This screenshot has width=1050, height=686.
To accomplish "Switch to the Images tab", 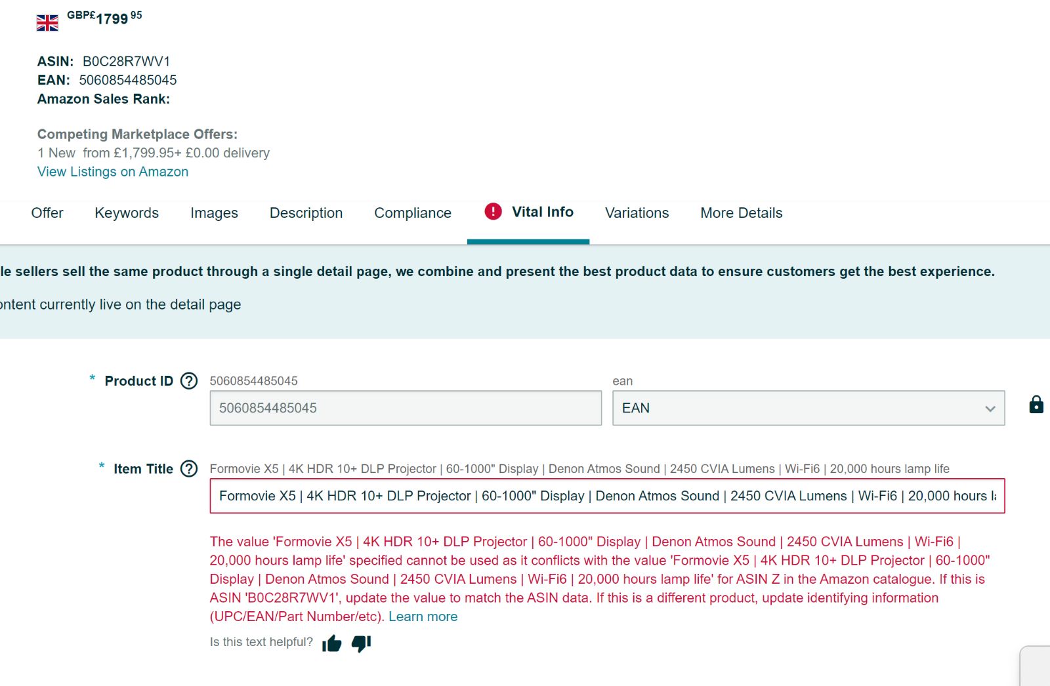I will point(214,213).
